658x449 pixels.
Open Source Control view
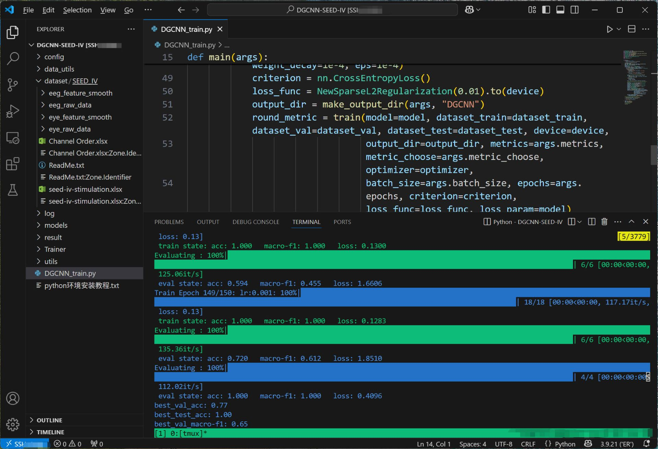(13, 85)
